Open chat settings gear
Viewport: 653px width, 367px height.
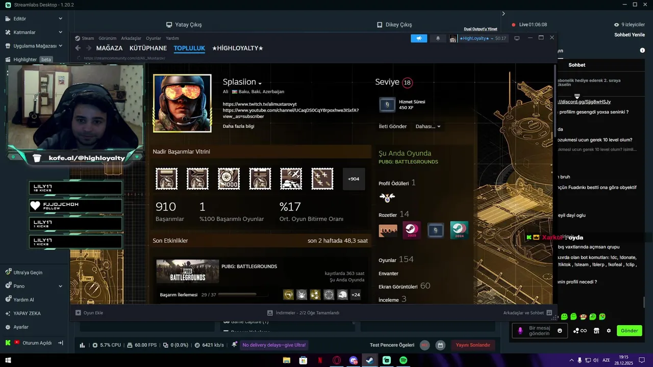(609, 331)
